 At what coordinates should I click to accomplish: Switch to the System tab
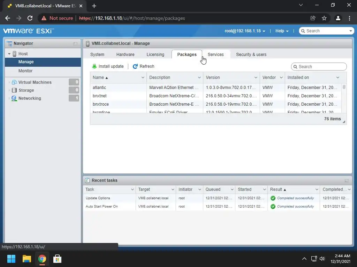pos(97,55)
